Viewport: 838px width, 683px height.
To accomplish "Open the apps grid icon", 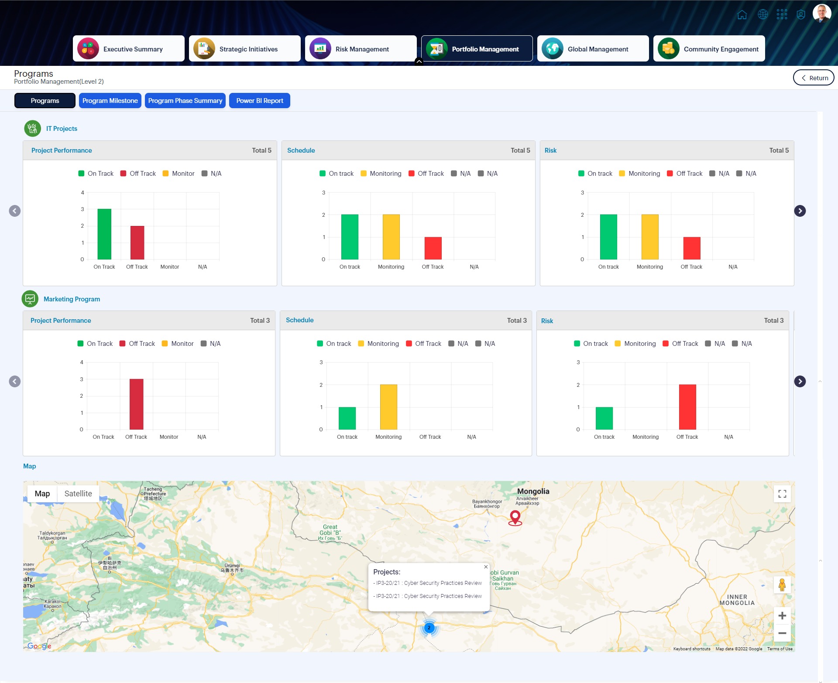I will 782,15.
